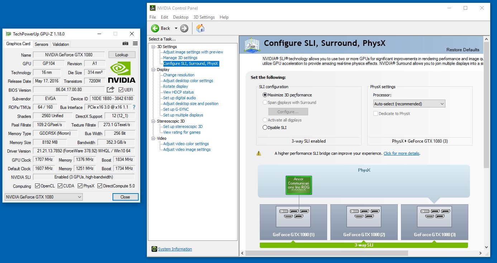Switch to the Sensors tab in GPU-Z

(x=41, y=44)
